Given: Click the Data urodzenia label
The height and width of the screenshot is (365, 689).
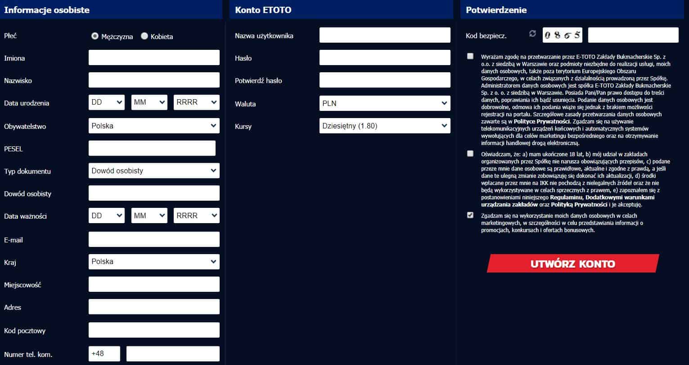Looking at the screenshot, I should click(x=27, y=103).
